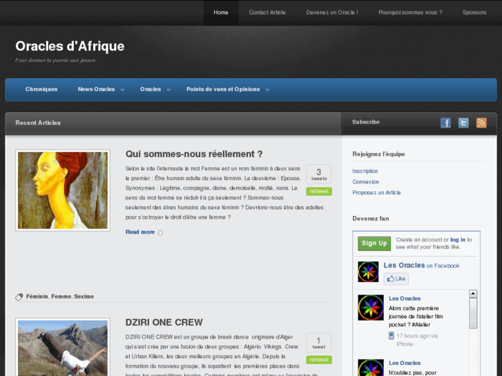The height and width of the screenshot is (376, 502).
Task: Retweet the 'Qui sommes-nous' article
Action: click(x=319, y=191)
